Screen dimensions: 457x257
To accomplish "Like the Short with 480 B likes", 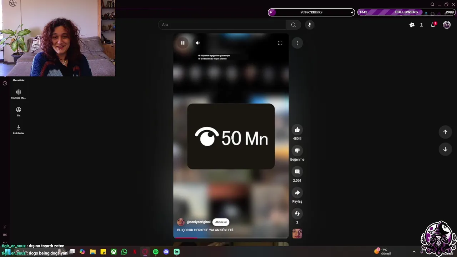I will (297, 130).
